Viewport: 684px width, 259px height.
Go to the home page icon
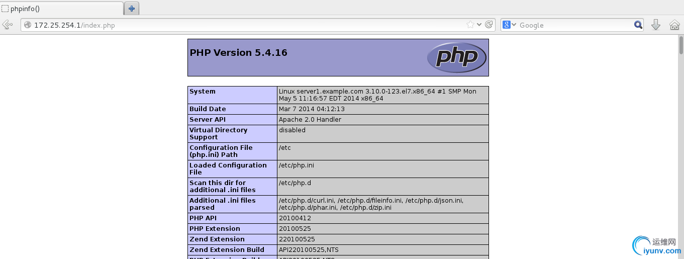click(674, 25)
